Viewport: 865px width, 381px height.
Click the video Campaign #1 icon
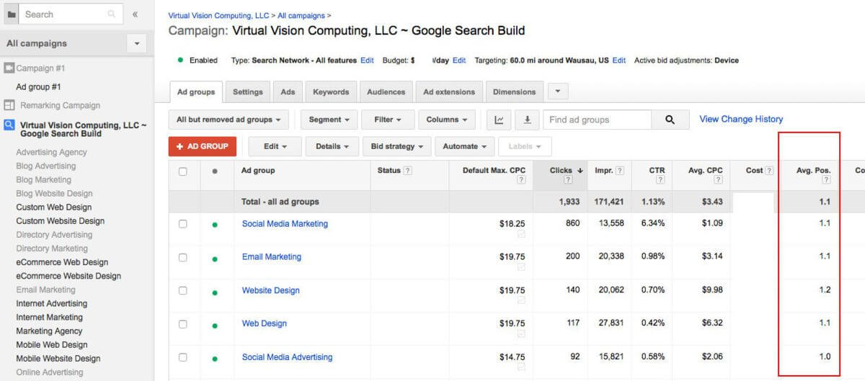(9, 68)
